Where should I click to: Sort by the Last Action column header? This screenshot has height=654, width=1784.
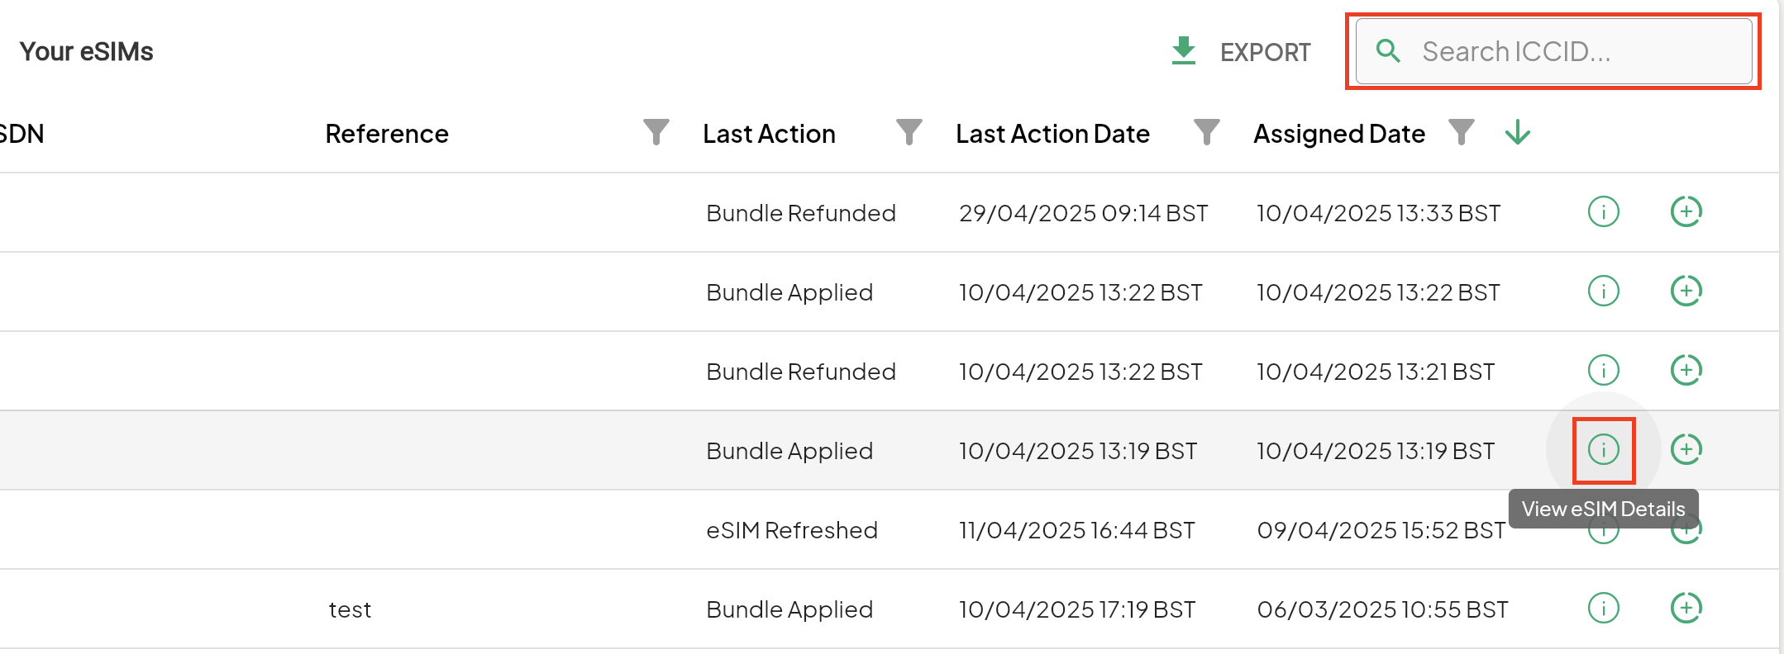click(769, 134)
